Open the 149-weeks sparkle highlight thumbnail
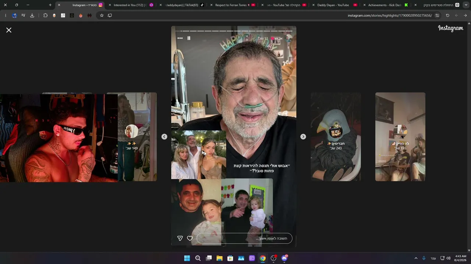The width and height of the screenshot is (471, 264). pyautogui.click(x=137, y=137)
